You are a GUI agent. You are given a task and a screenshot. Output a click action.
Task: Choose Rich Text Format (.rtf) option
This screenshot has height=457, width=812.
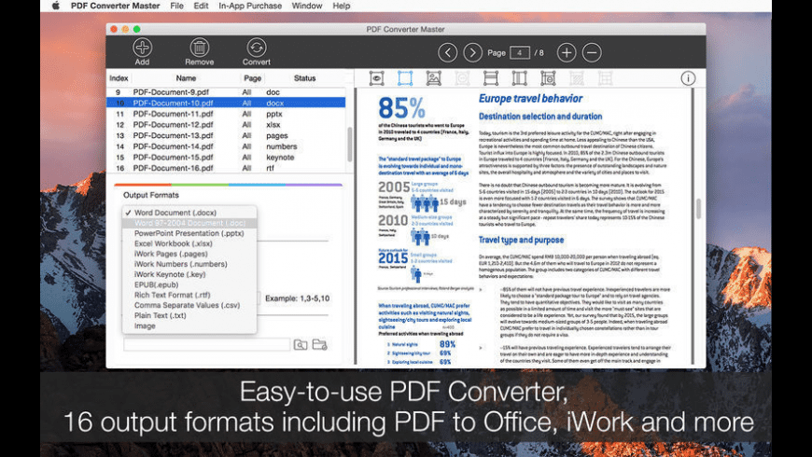(189, 295)
